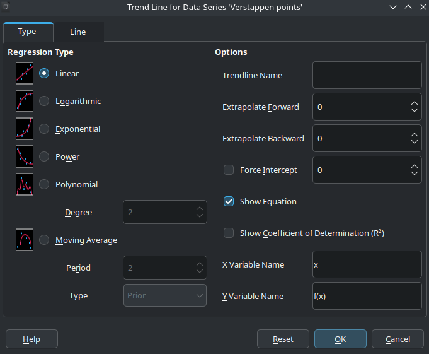
Task: Choose the Exponential regression type
Action: point(44,129)
